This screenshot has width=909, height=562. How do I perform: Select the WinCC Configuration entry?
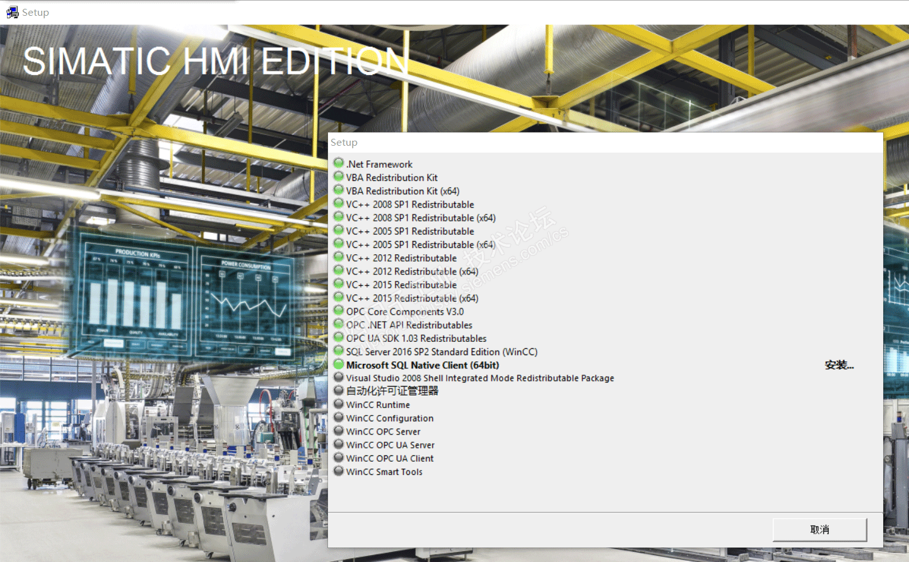[389, 418]
